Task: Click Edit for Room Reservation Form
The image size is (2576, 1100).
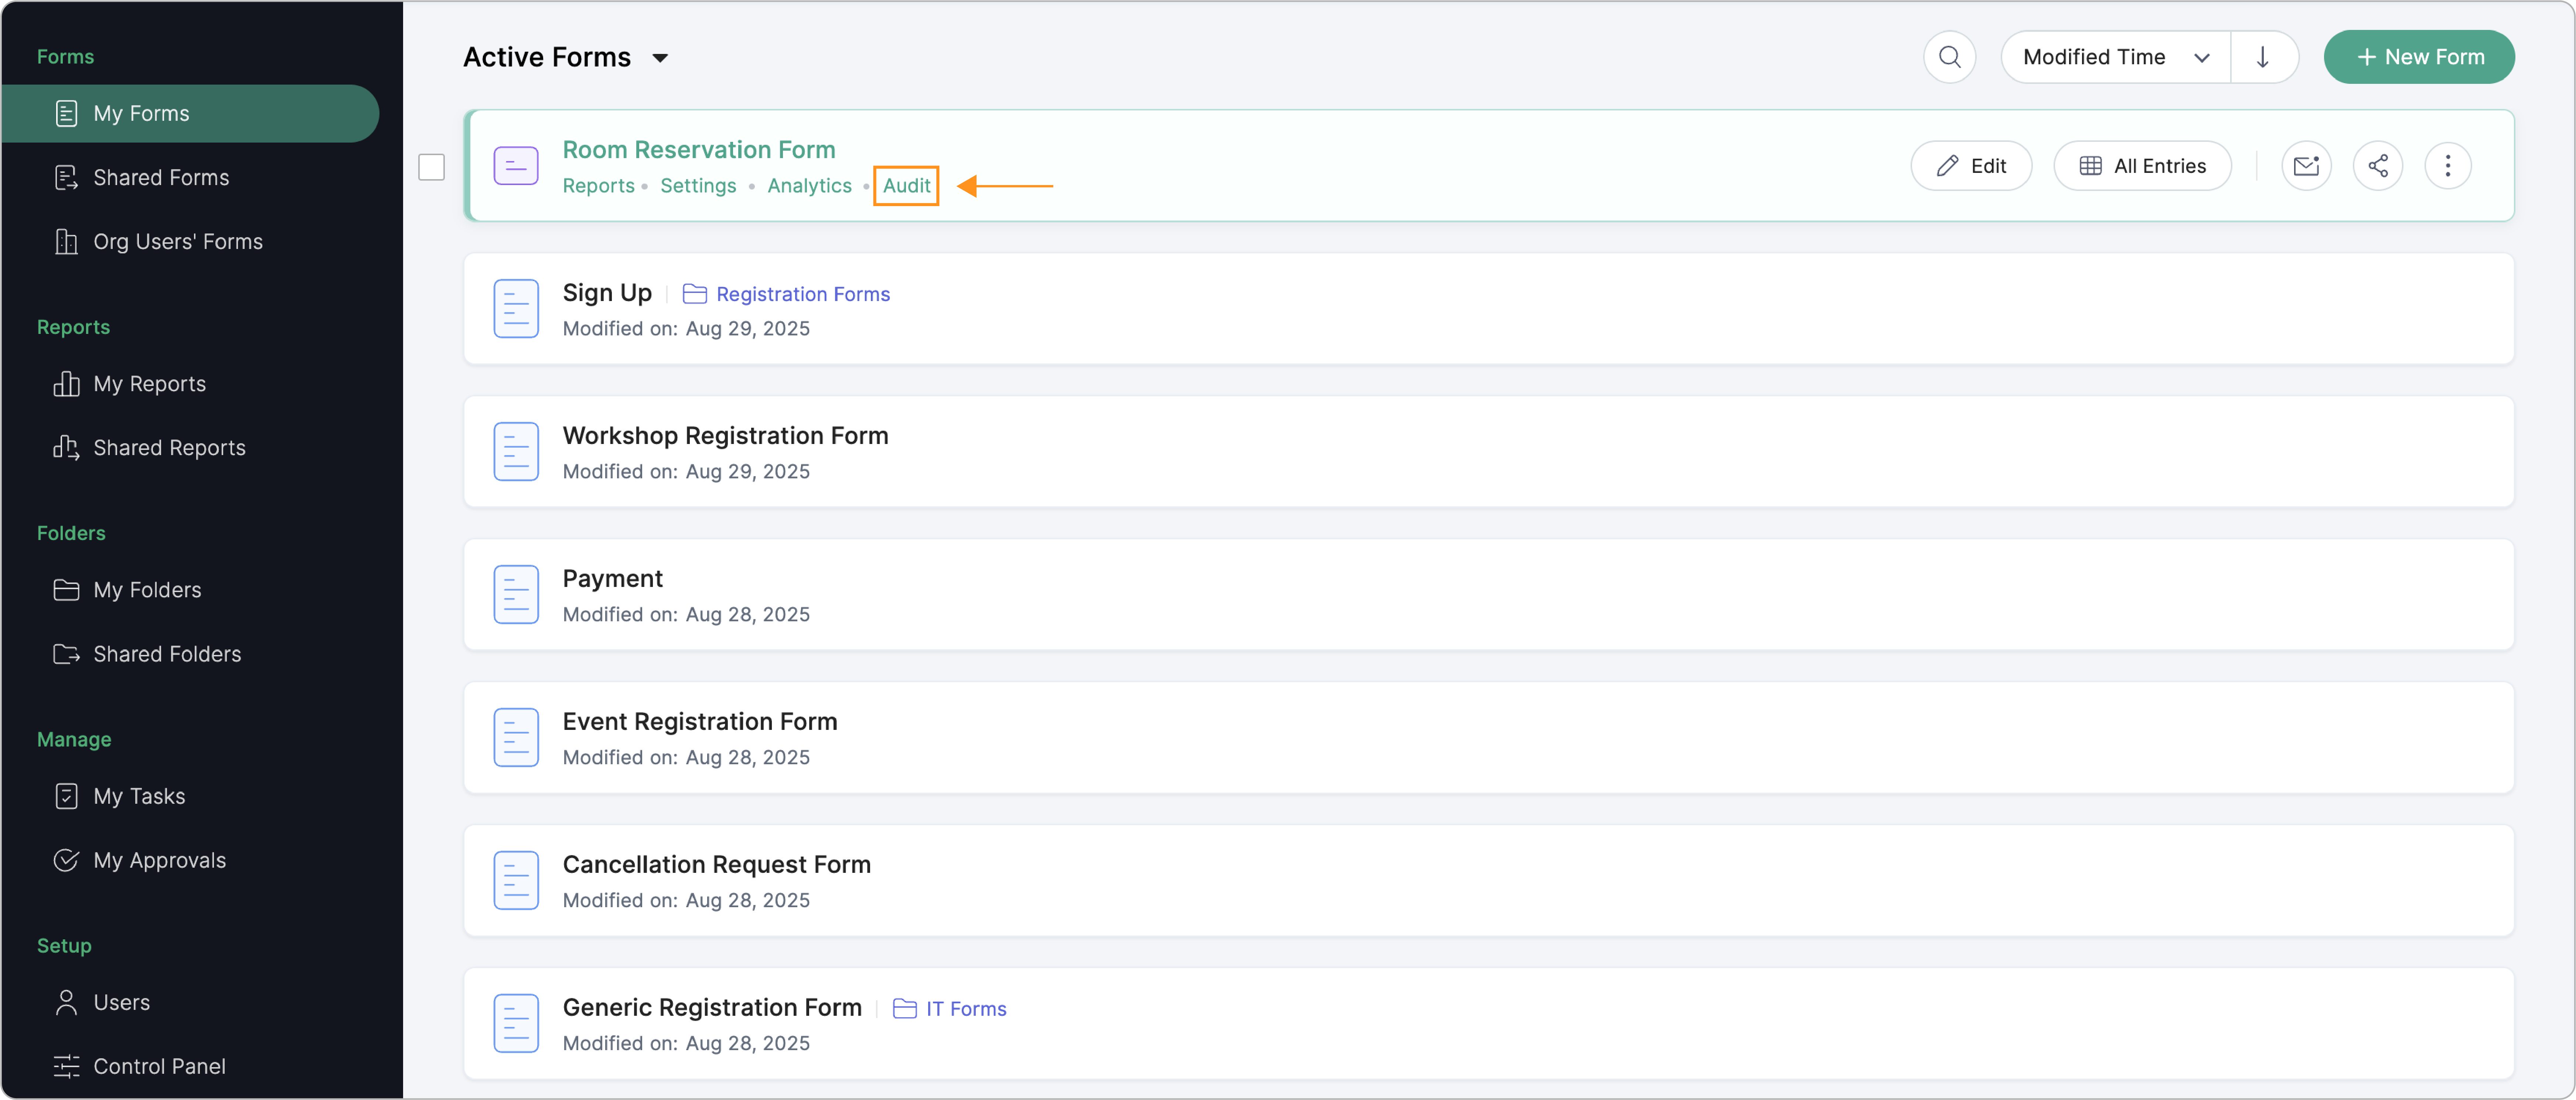Action: (1971, 166)
